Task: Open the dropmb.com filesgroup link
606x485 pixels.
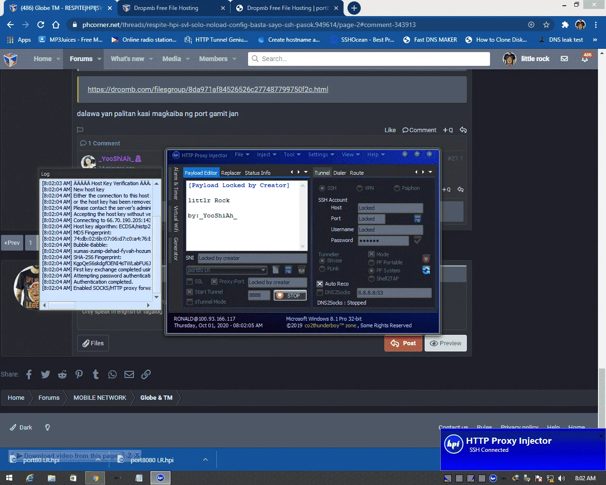Action: coord(208,89)
